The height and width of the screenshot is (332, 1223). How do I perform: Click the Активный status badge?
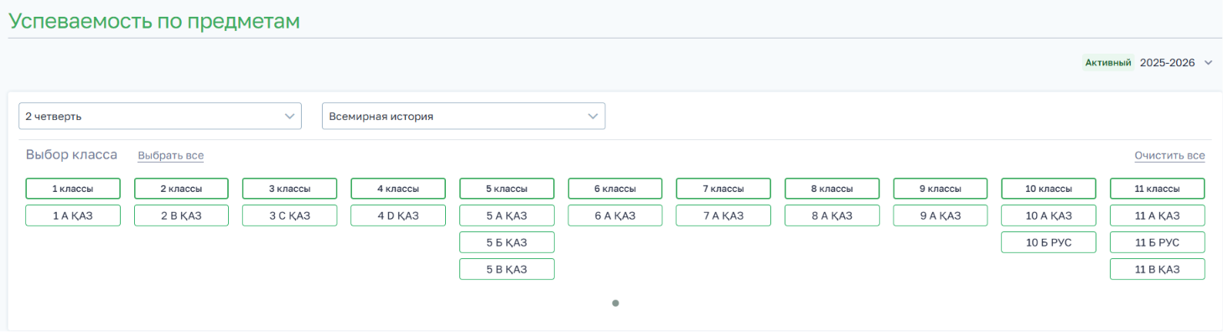click(1108, 63)
